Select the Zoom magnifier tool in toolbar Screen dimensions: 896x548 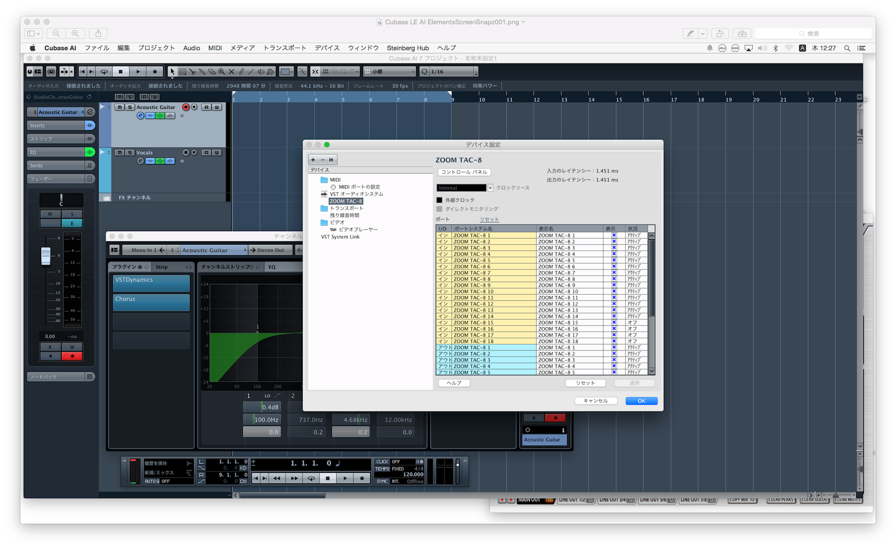(x=222, y=72)
